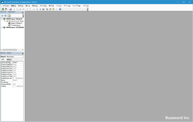Collapse VBAProject (Book2) tree node
This screenshot has width=193, height=122.
click(2, 19)
